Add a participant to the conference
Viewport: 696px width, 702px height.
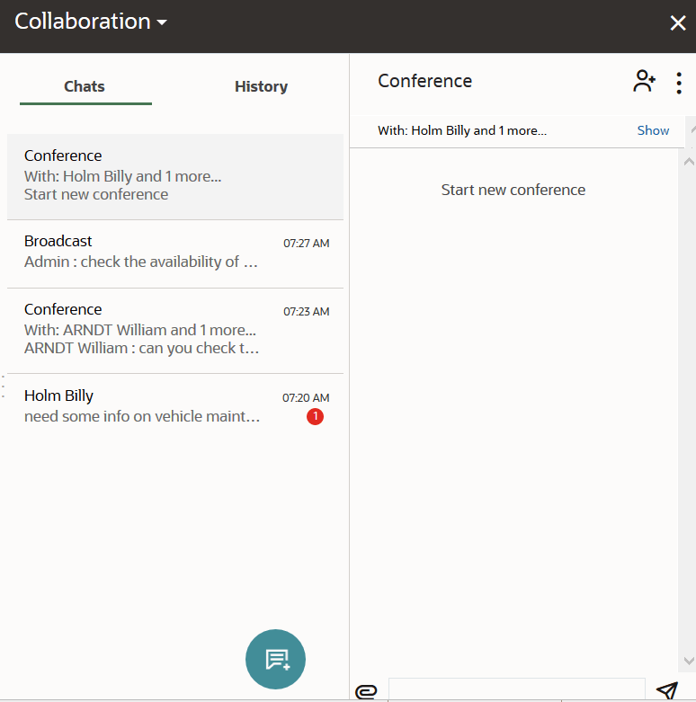point(644,81)
